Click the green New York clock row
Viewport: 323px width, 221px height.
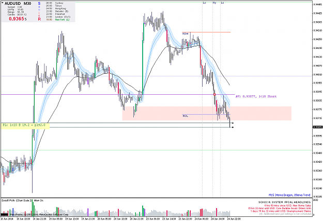click(x=58, y=20)
